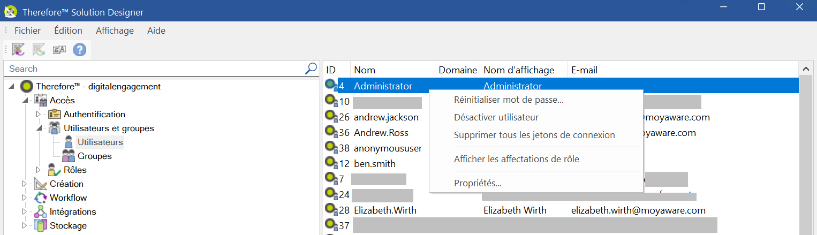The width and height of the screenshot is (817, 235).
Task: Click the user icon on row ID 10
Action: point(331,101)
